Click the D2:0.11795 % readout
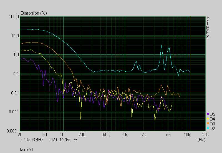The width and height of the screenshot is (222, 153). coord(64,140)
